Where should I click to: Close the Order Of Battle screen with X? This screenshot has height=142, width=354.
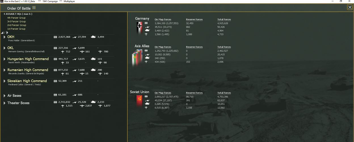click(x=350, y=7)
